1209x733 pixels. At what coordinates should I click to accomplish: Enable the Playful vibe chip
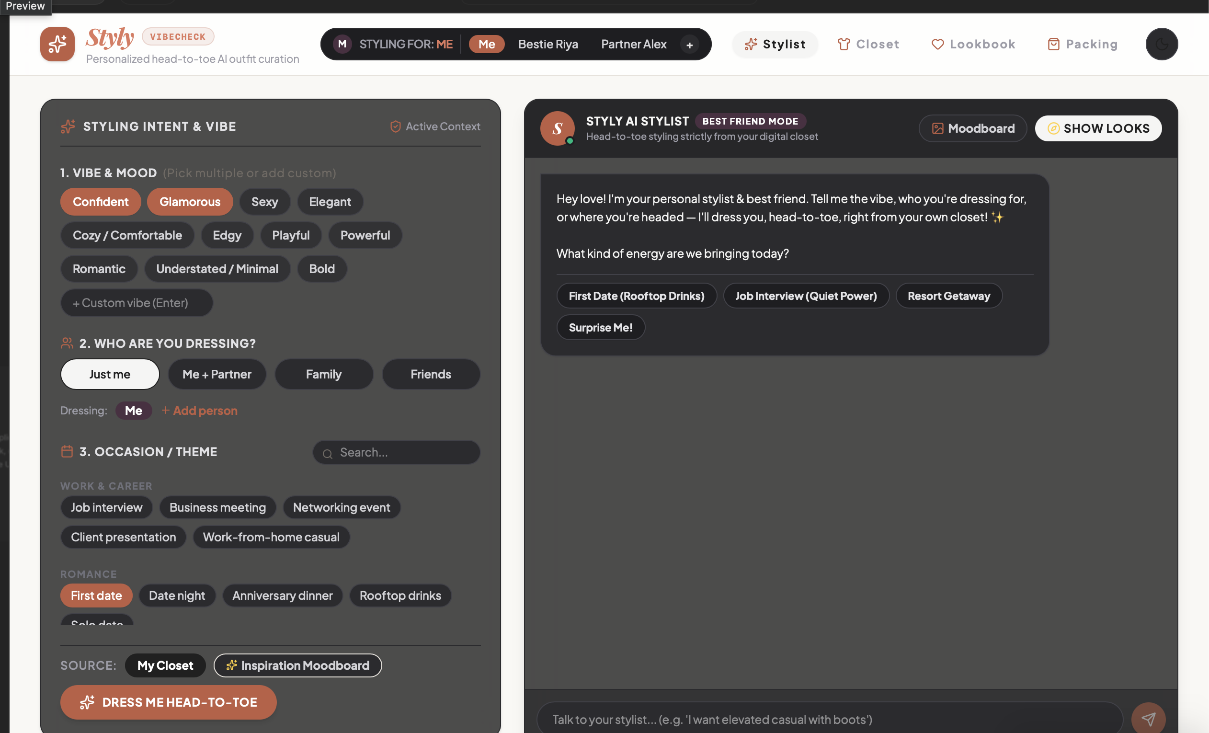pos(290,235)
